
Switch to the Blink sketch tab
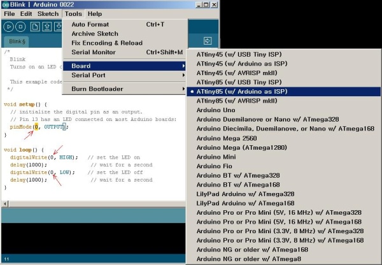click(17, 41)
